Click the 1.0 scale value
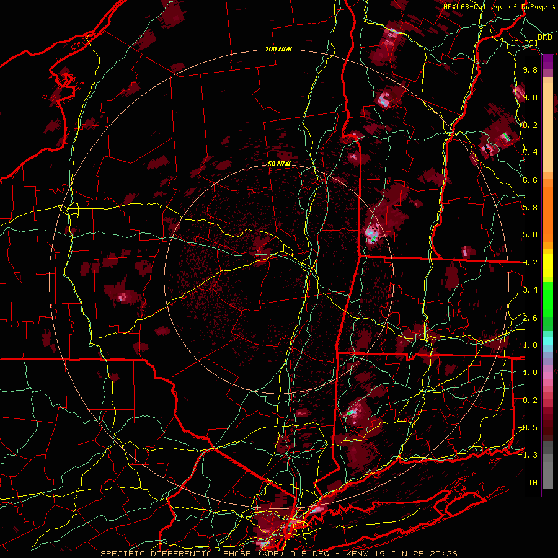This screenshot has height=558, width=558. pos(530,373)
